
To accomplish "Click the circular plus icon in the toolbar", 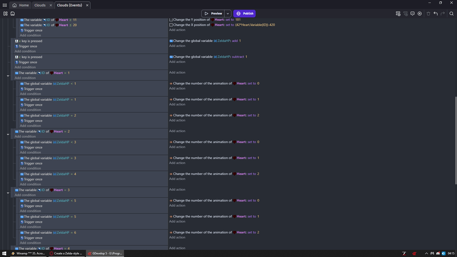I will 420,14.
